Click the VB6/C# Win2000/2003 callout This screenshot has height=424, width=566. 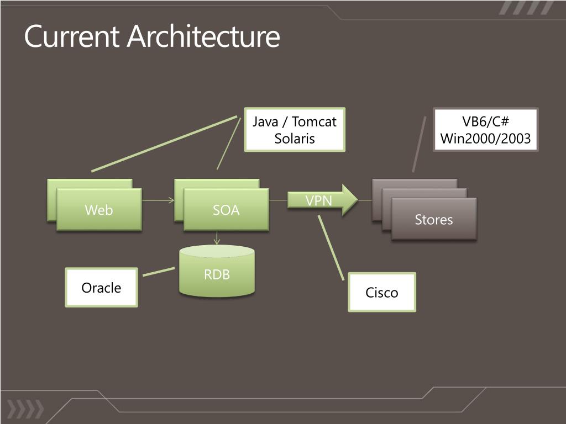[x=485, y=129]
